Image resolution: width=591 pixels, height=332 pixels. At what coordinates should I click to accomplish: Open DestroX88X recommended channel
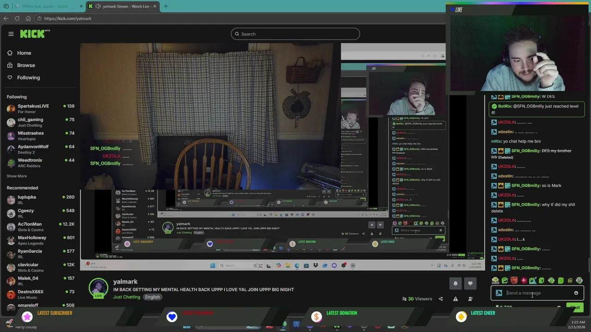[x=41, y=294]
